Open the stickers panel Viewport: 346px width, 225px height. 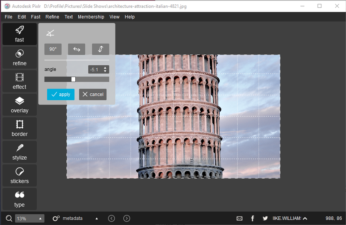[x=19, y=175]
